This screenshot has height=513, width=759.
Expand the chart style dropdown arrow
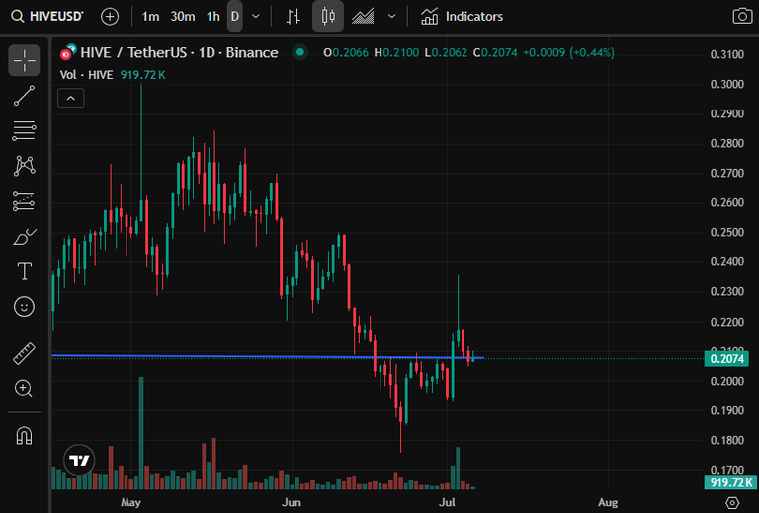point(392,17)
